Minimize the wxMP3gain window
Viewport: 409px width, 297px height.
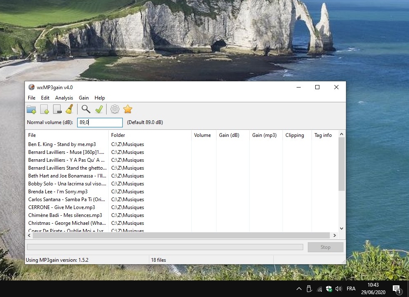tap(299, 87)
